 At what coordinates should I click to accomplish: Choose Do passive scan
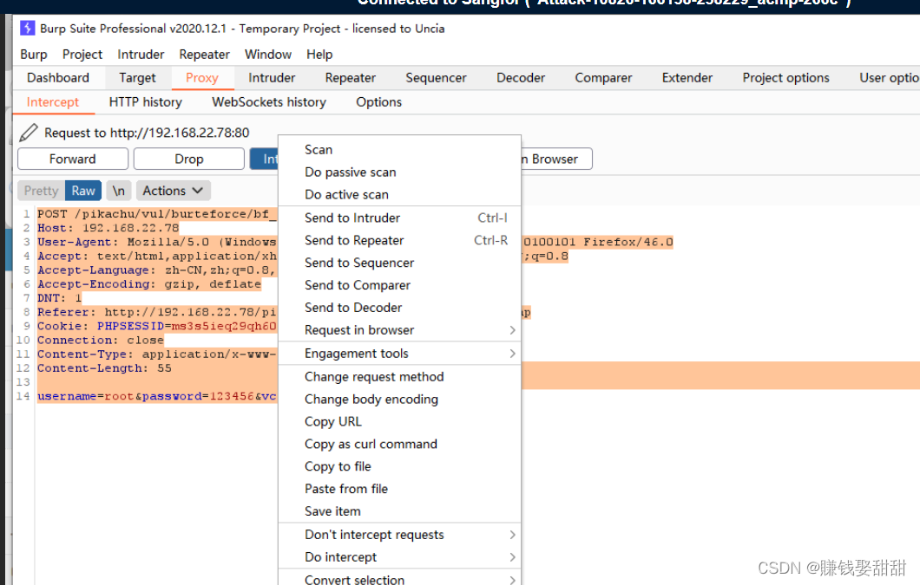pos(399,172)
